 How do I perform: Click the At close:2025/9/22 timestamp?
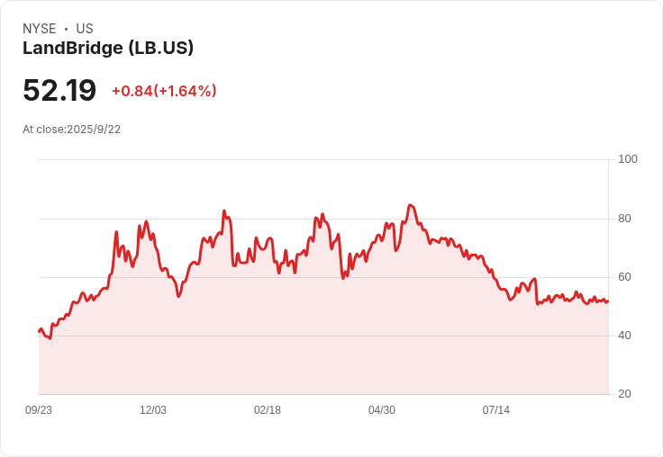pos(72,130)
